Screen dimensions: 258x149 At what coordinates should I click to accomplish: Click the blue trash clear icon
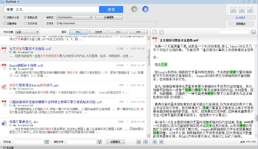(146, 9)
